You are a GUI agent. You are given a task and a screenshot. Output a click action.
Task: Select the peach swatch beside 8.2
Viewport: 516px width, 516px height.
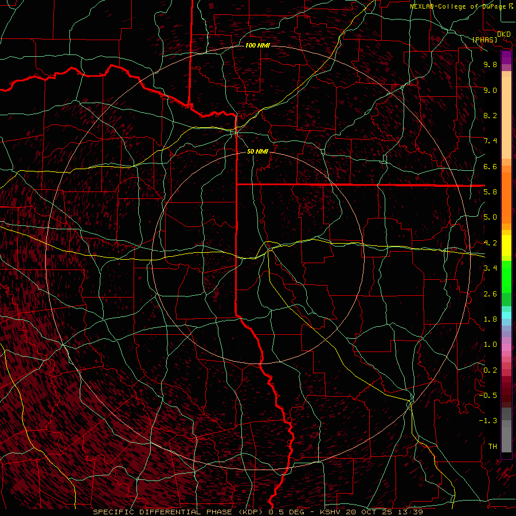click(506, 118)
